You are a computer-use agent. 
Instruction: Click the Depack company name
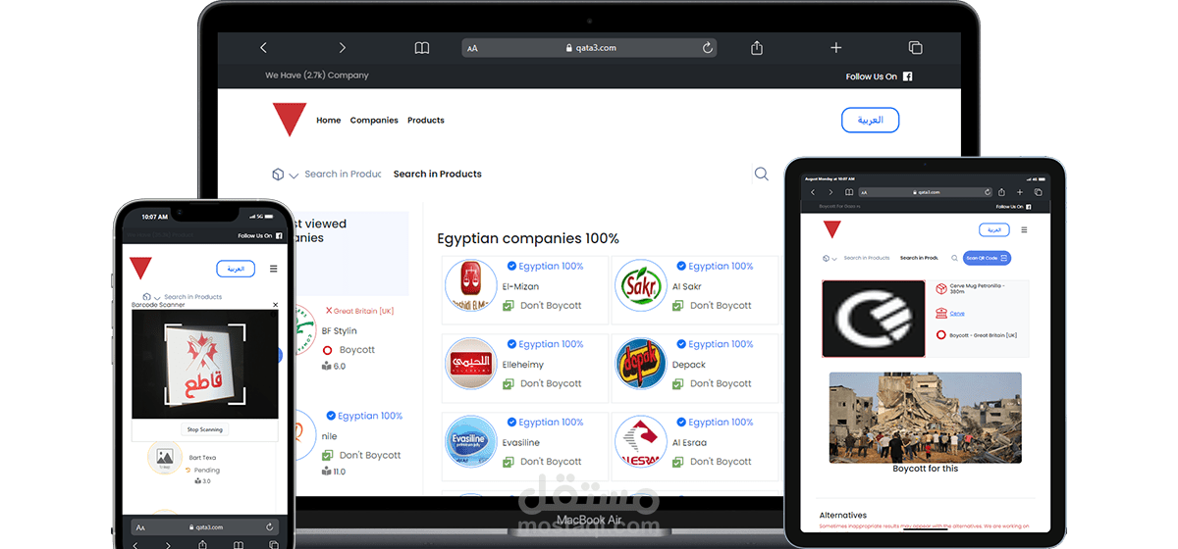click(x=689, y=365)
